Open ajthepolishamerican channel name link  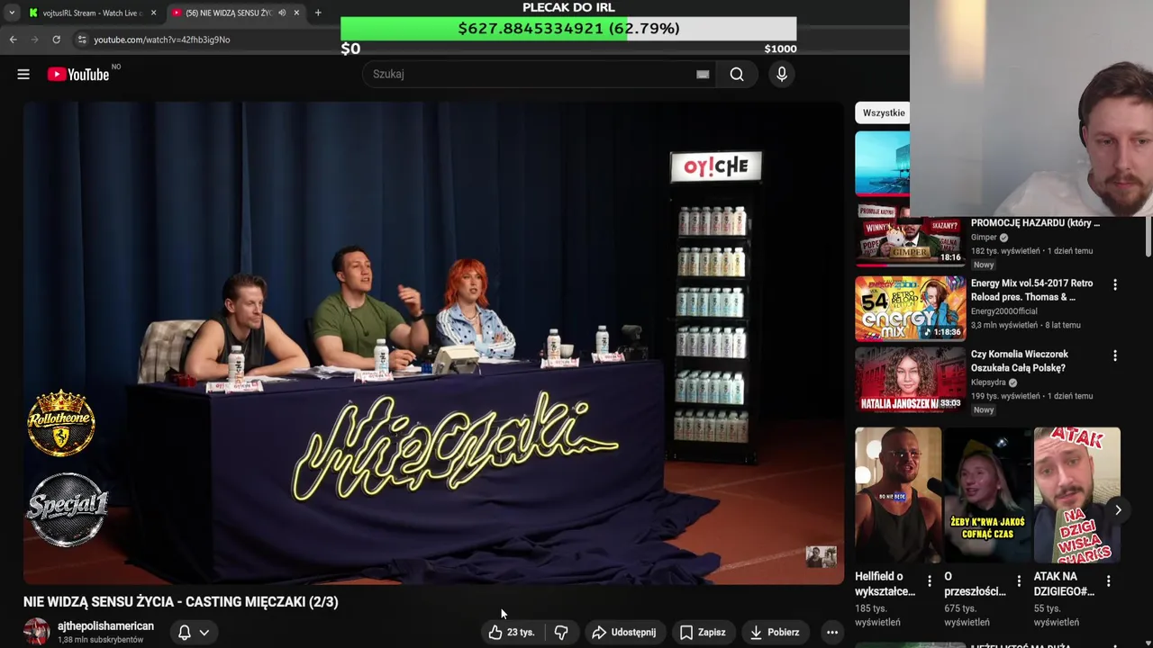point(105,625)
